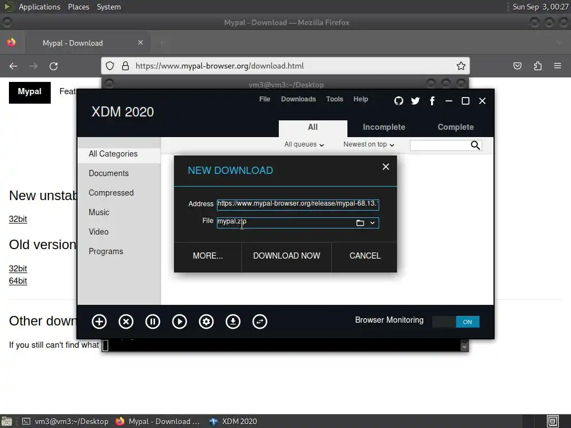Click the 64bit old version link
This screenshot has height=428, width=571.
point(18,281)
